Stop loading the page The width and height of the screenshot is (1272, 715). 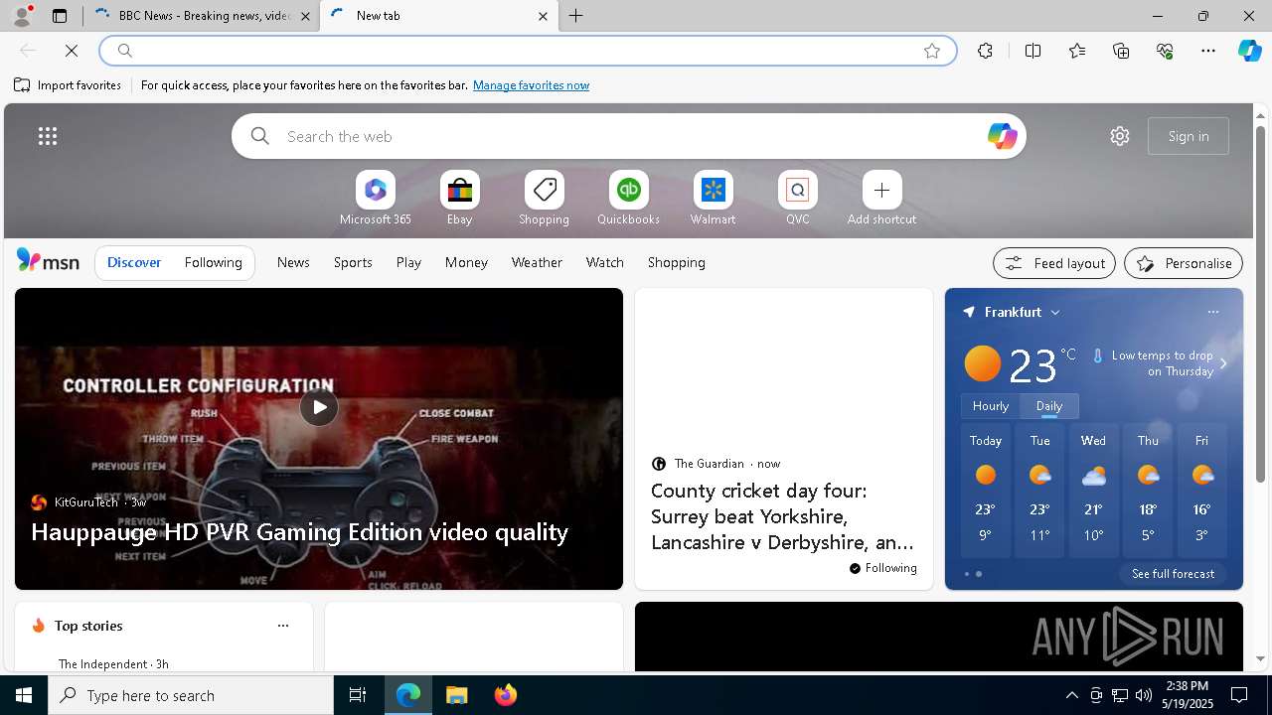72,51
